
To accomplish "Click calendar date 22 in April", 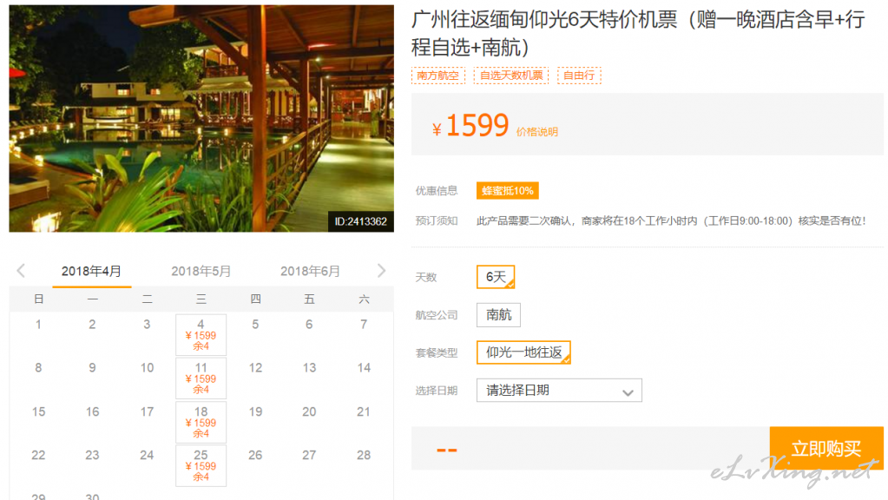I will click(x=38, y=455).
